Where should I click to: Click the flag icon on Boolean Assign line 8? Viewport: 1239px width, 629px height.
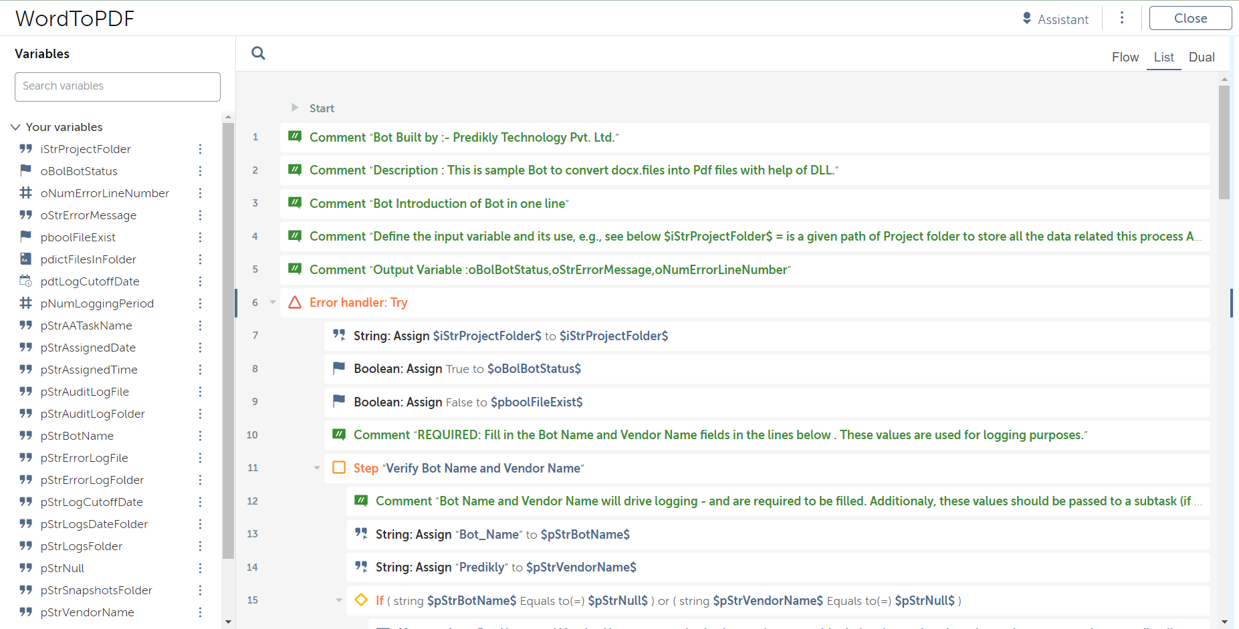339,368
